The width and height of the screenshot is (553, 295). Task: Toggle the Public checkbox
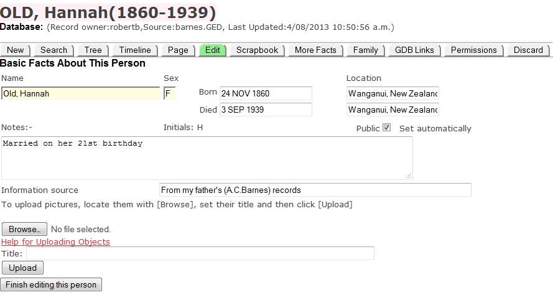point(387,128)
